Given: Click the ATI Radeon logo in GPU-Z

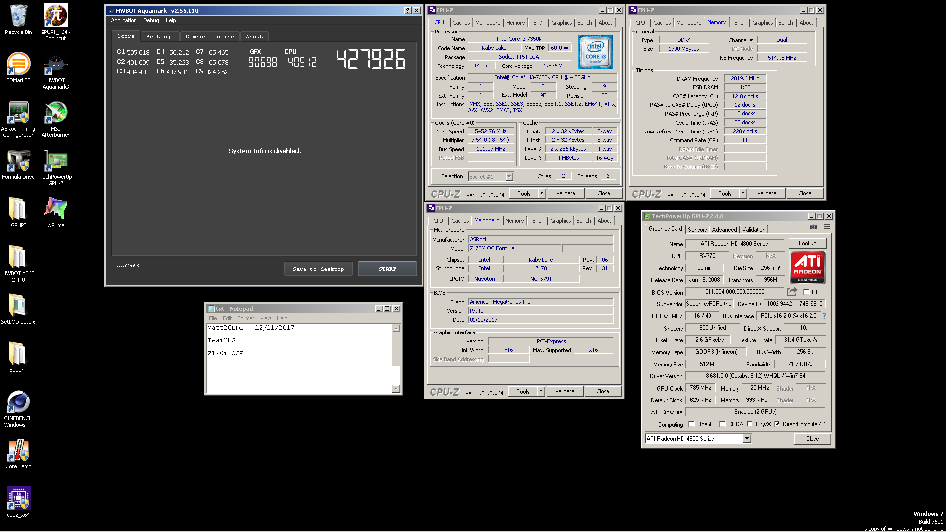Looking at the screenshot, I should (808, 267).
